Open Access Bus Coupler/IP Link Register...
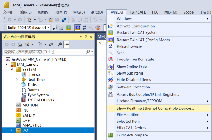Image resolution: width=212 pixels, height=140 pixels. [x=159, y=95]
